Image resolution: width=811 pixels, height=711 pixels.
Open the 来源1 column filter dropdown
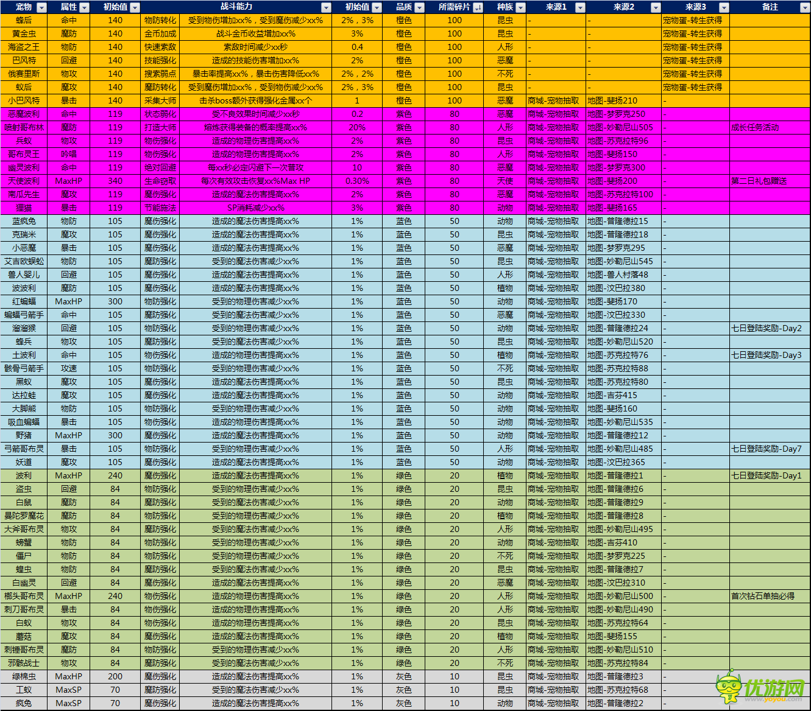[x=579, y=7]
